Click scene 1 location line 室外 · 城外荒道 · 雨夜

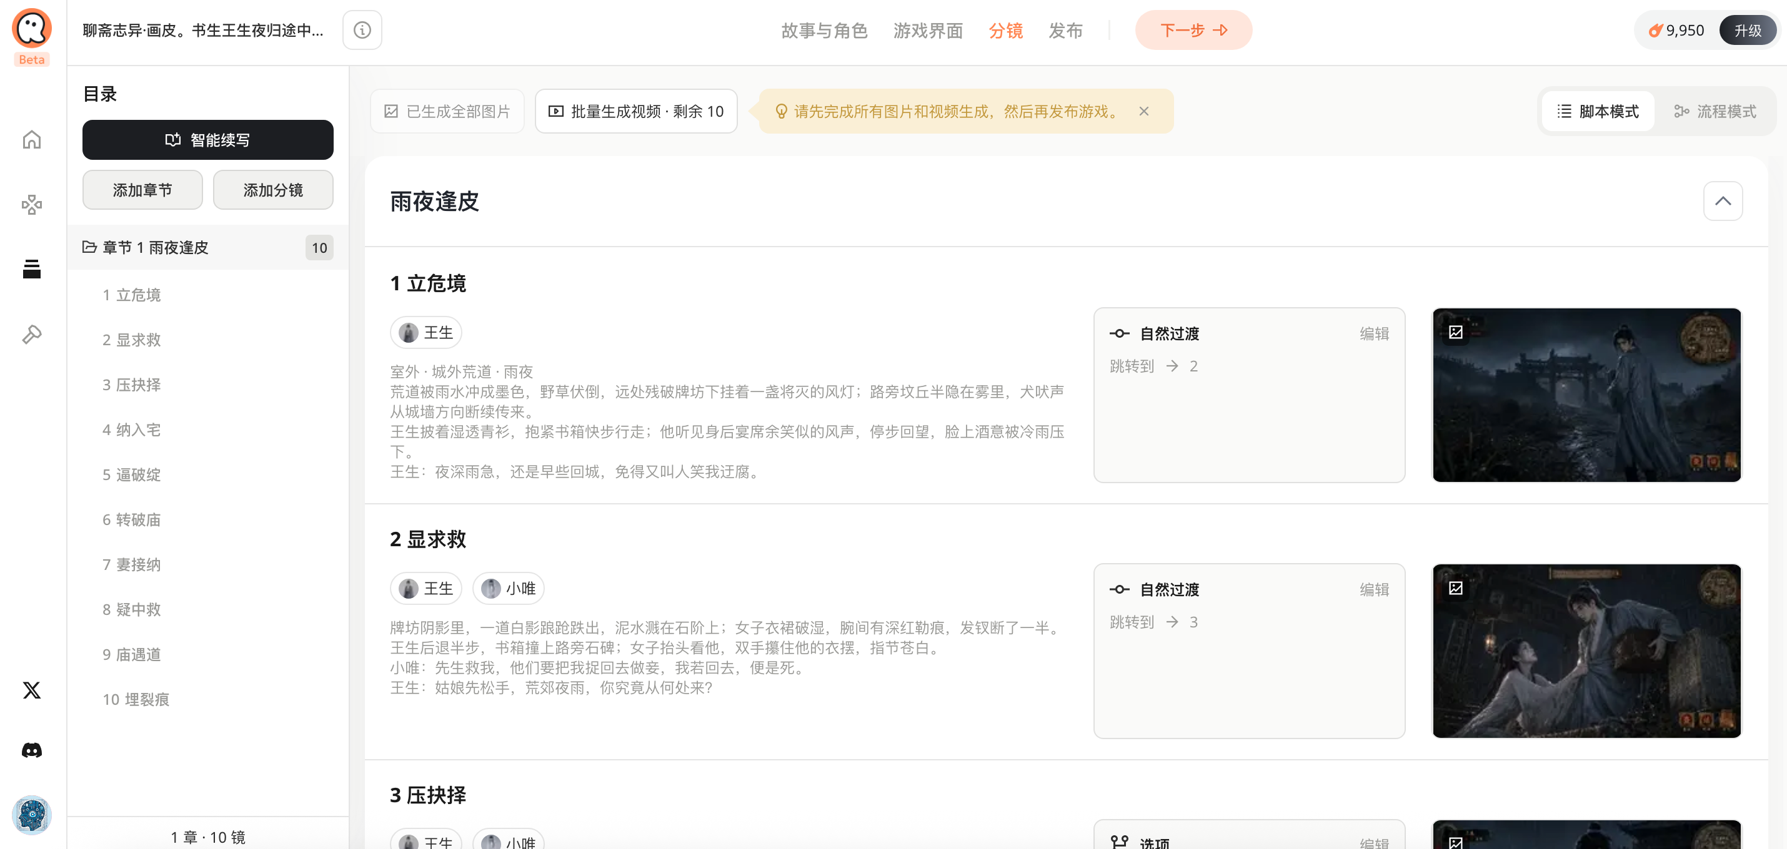(x=461, y=371)
